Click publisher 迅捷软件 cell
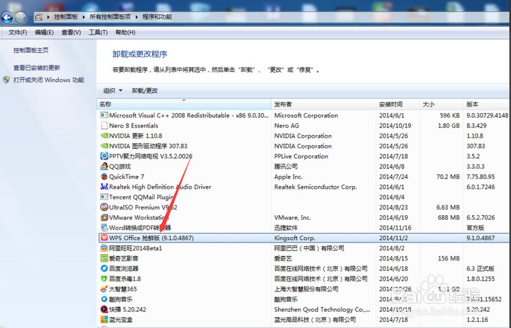 (x=286, y=227)
